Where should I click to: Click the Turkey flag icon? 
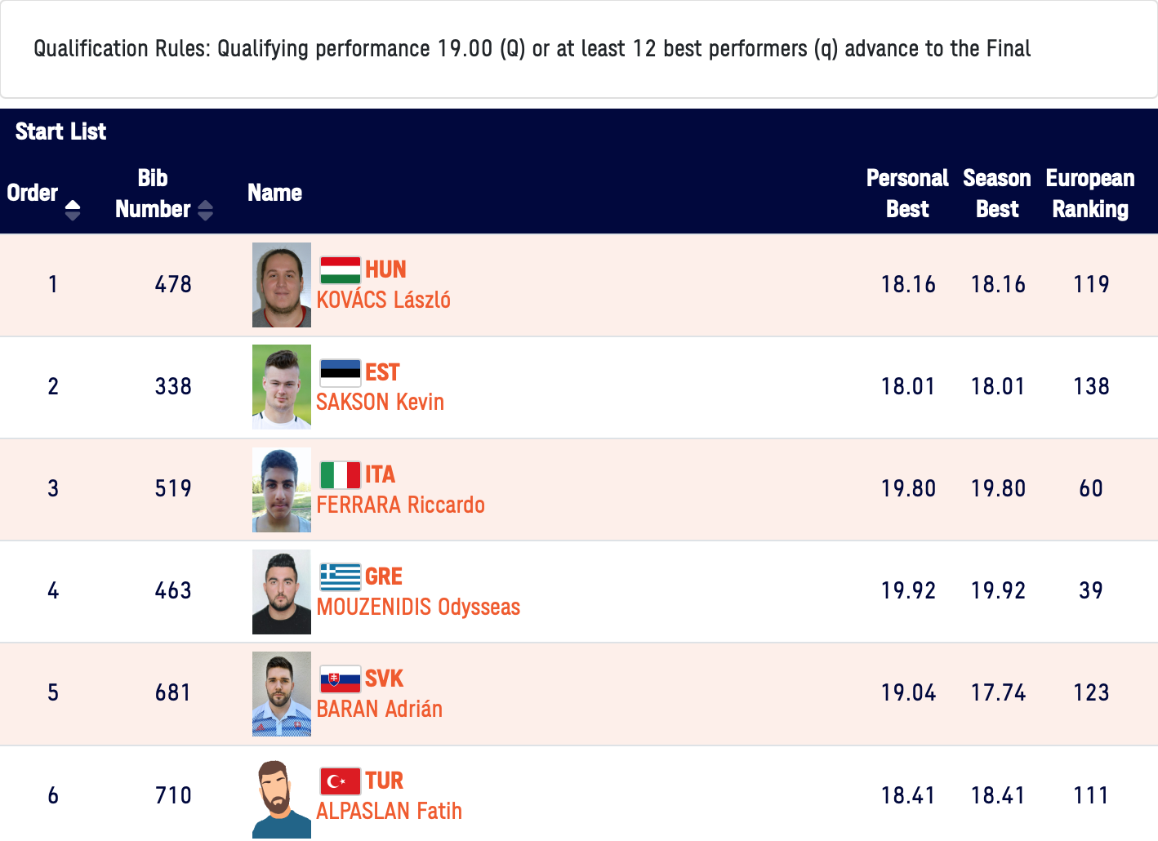(340, 781)
